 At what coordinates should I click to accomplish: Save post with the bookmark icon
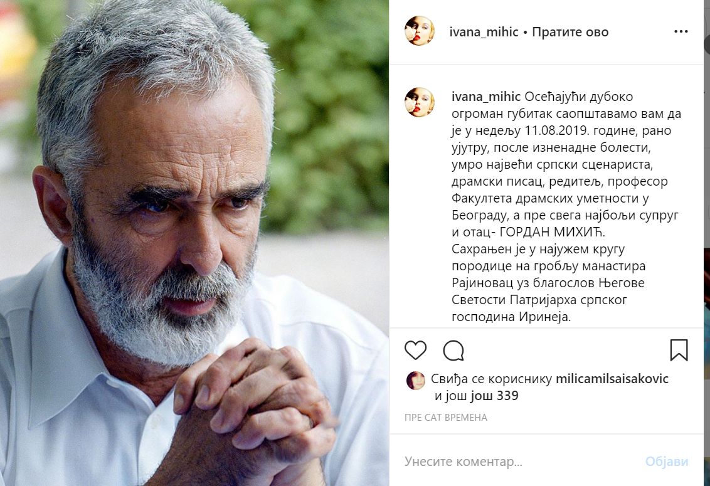[679, 351]
